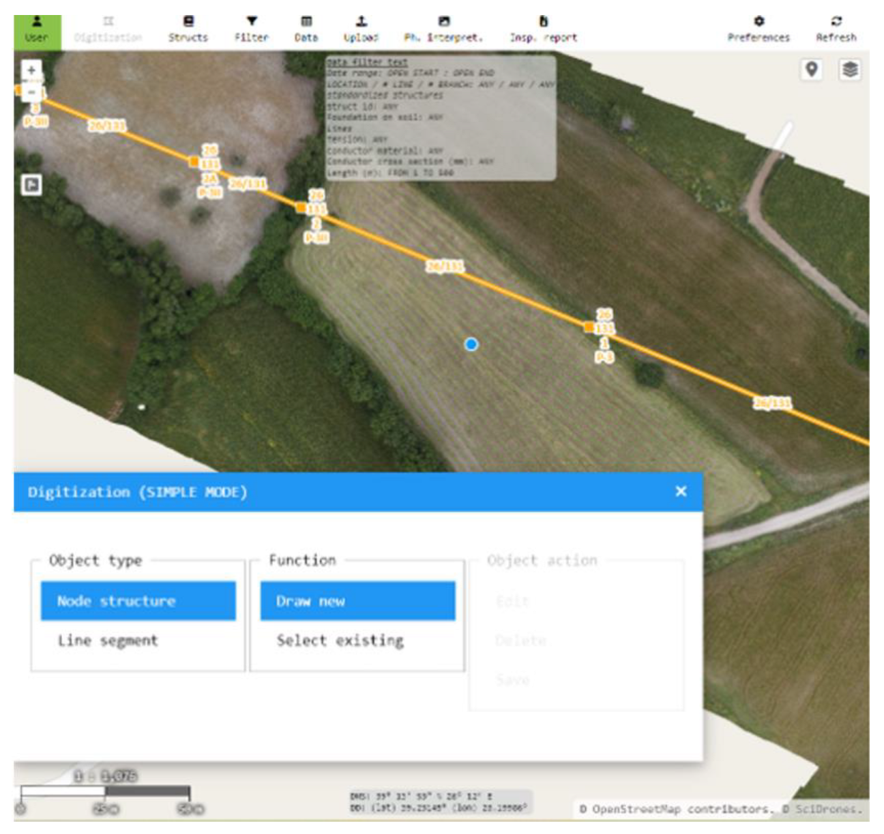Open the Filter tool
This screenshot has height=834, width=884.
252,31
